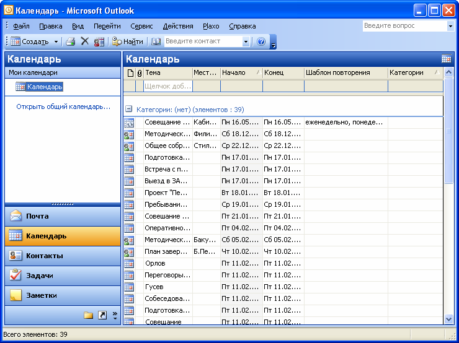Click meeting icon of План завер... row

(129, 252)
